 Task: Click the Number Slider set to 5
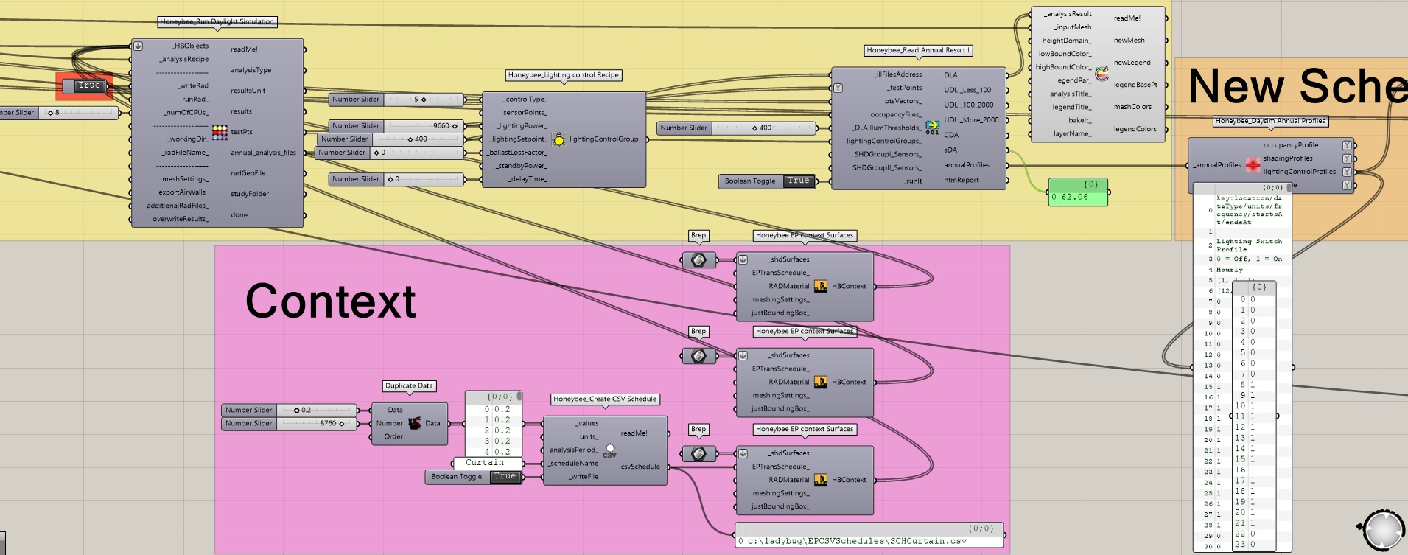click(x=396, y=100)
